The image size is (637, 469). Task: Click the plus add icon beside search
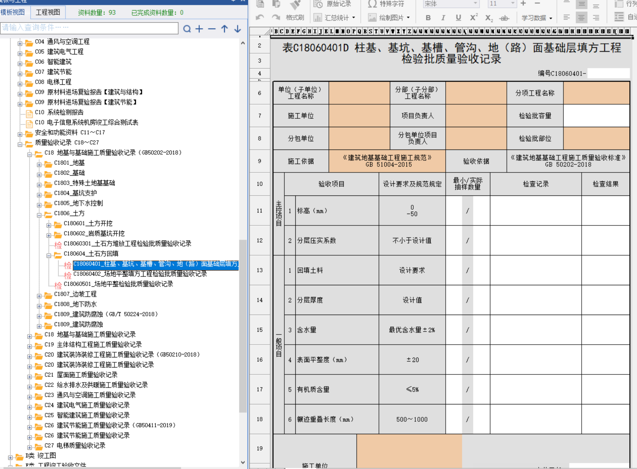click(199, 29)
